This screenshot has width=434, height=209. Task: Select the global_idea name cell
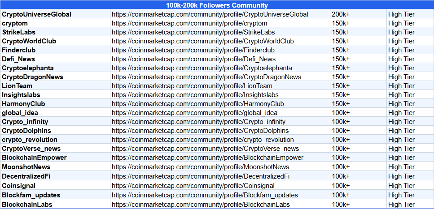(55, 113)
